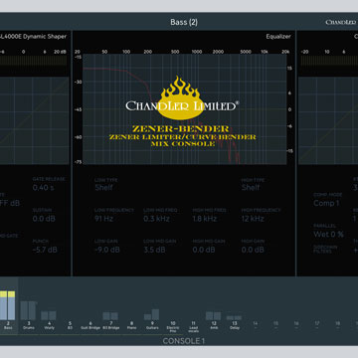Click the Dynamic Shaper transfer curve graph

tap(35, 120)
